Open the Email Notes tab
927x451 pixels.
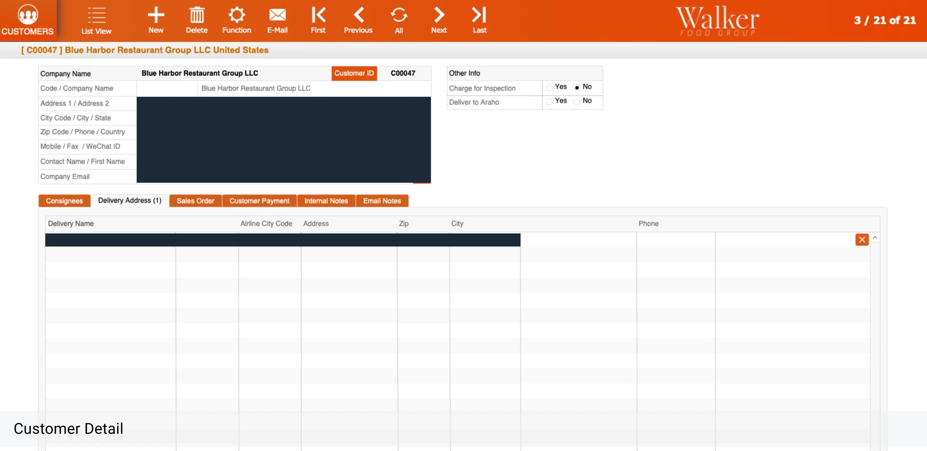point(382,201)
